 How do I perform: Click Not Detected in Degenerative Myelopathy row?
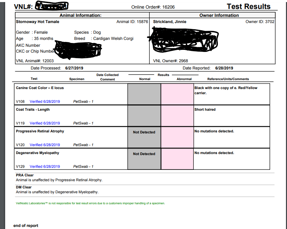point(144,154)
